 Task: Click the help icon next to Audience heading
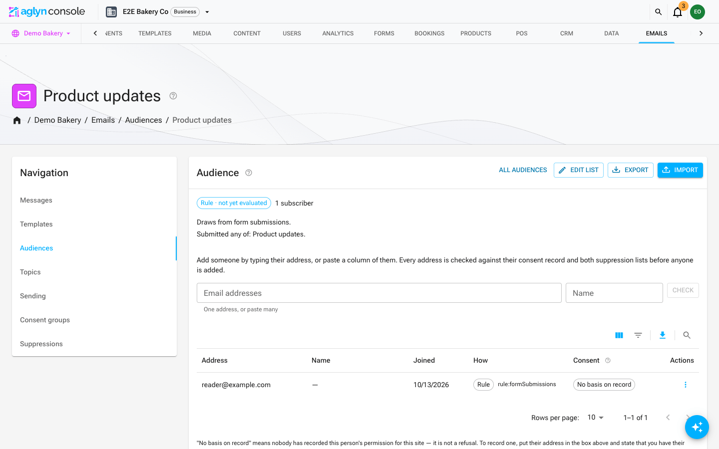pyautogui.click(x=249, y=173)
